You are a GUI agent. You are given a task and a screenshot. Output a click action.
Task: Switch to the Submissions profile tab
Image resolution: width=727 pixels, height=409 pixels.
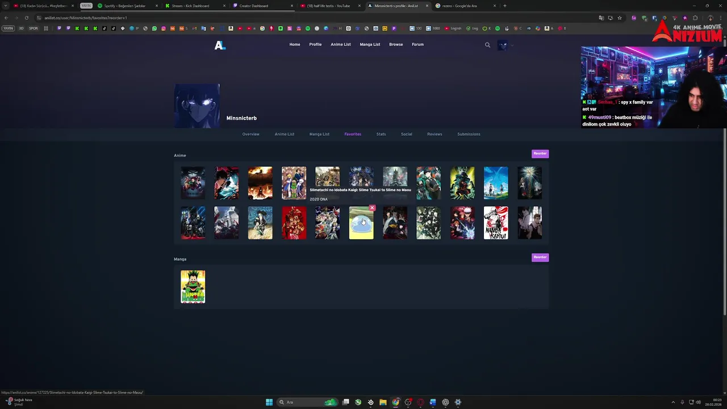[x=469, y=134]
